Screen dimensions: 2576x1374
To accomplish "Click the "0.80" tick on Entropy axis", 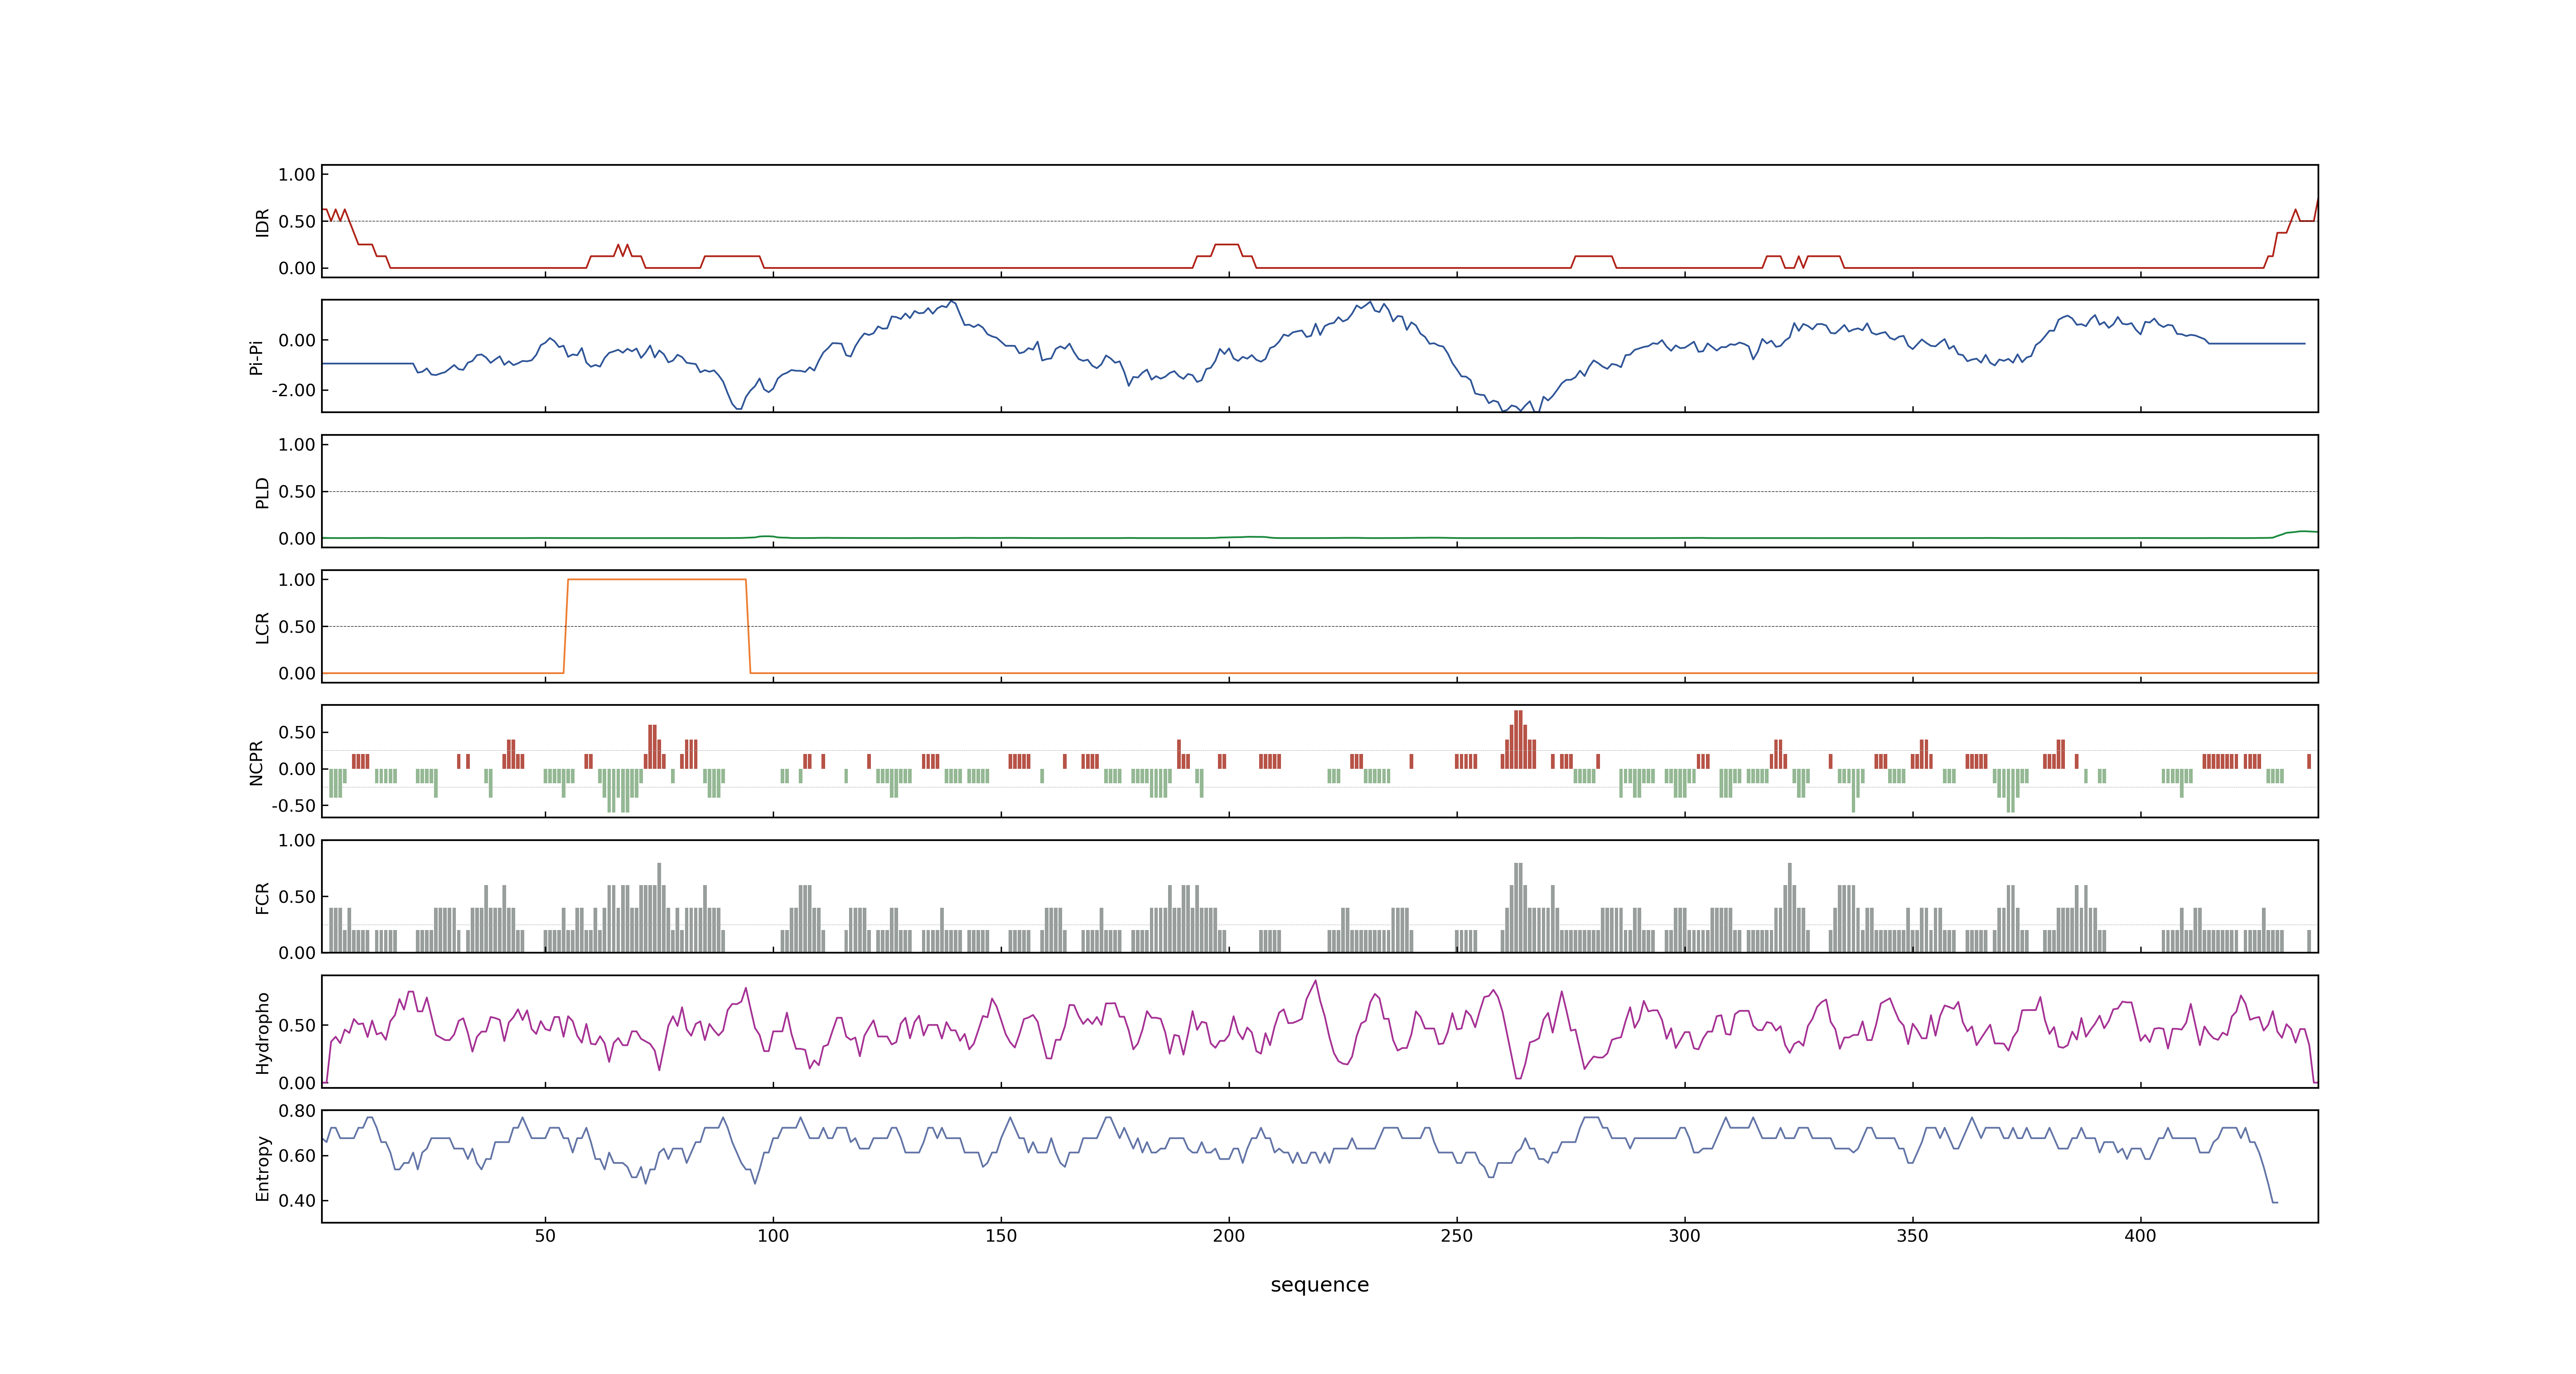I will coord(297,1111).
